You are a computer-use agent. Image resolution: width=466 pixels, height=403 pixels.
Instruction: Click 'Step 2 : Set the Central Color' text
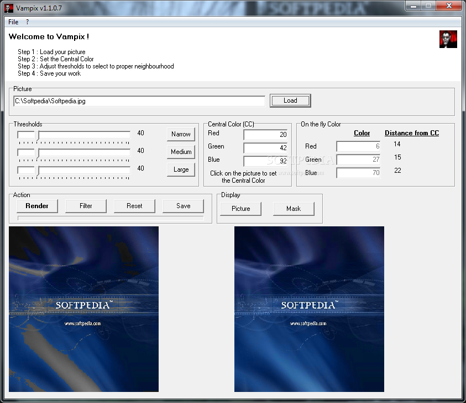click(56, 59)
